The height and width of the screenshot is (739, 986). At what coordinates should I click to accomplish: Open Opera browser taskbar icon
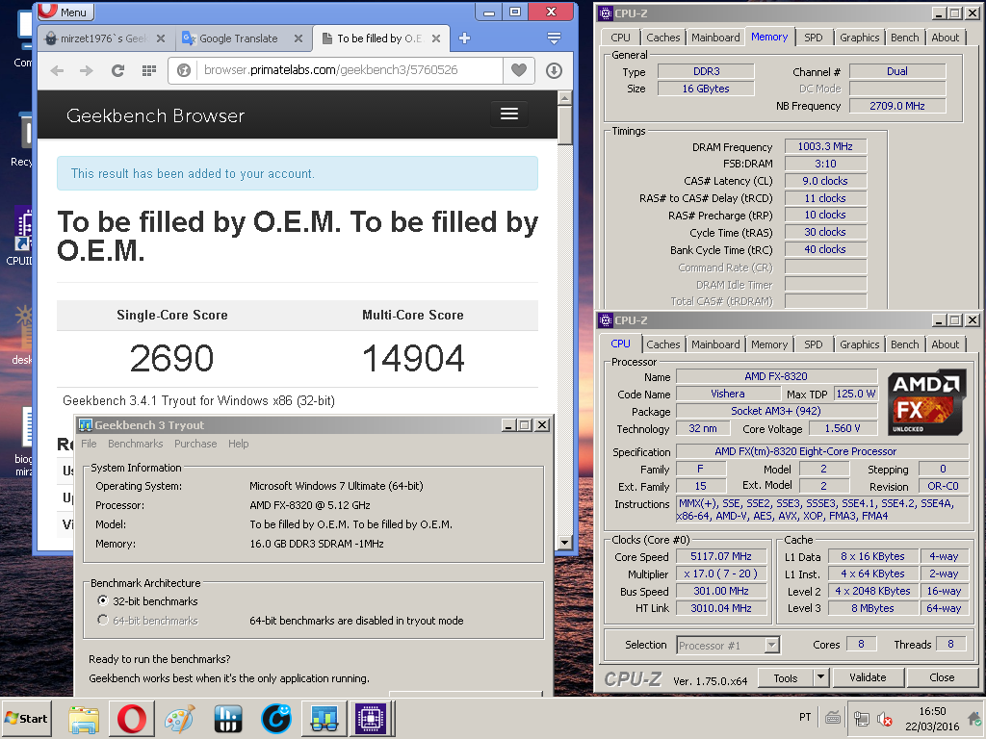(x=131, y=719)
